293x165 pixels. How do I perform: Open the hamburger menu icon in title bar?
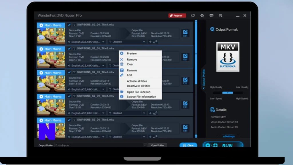[x=221, y=15]
